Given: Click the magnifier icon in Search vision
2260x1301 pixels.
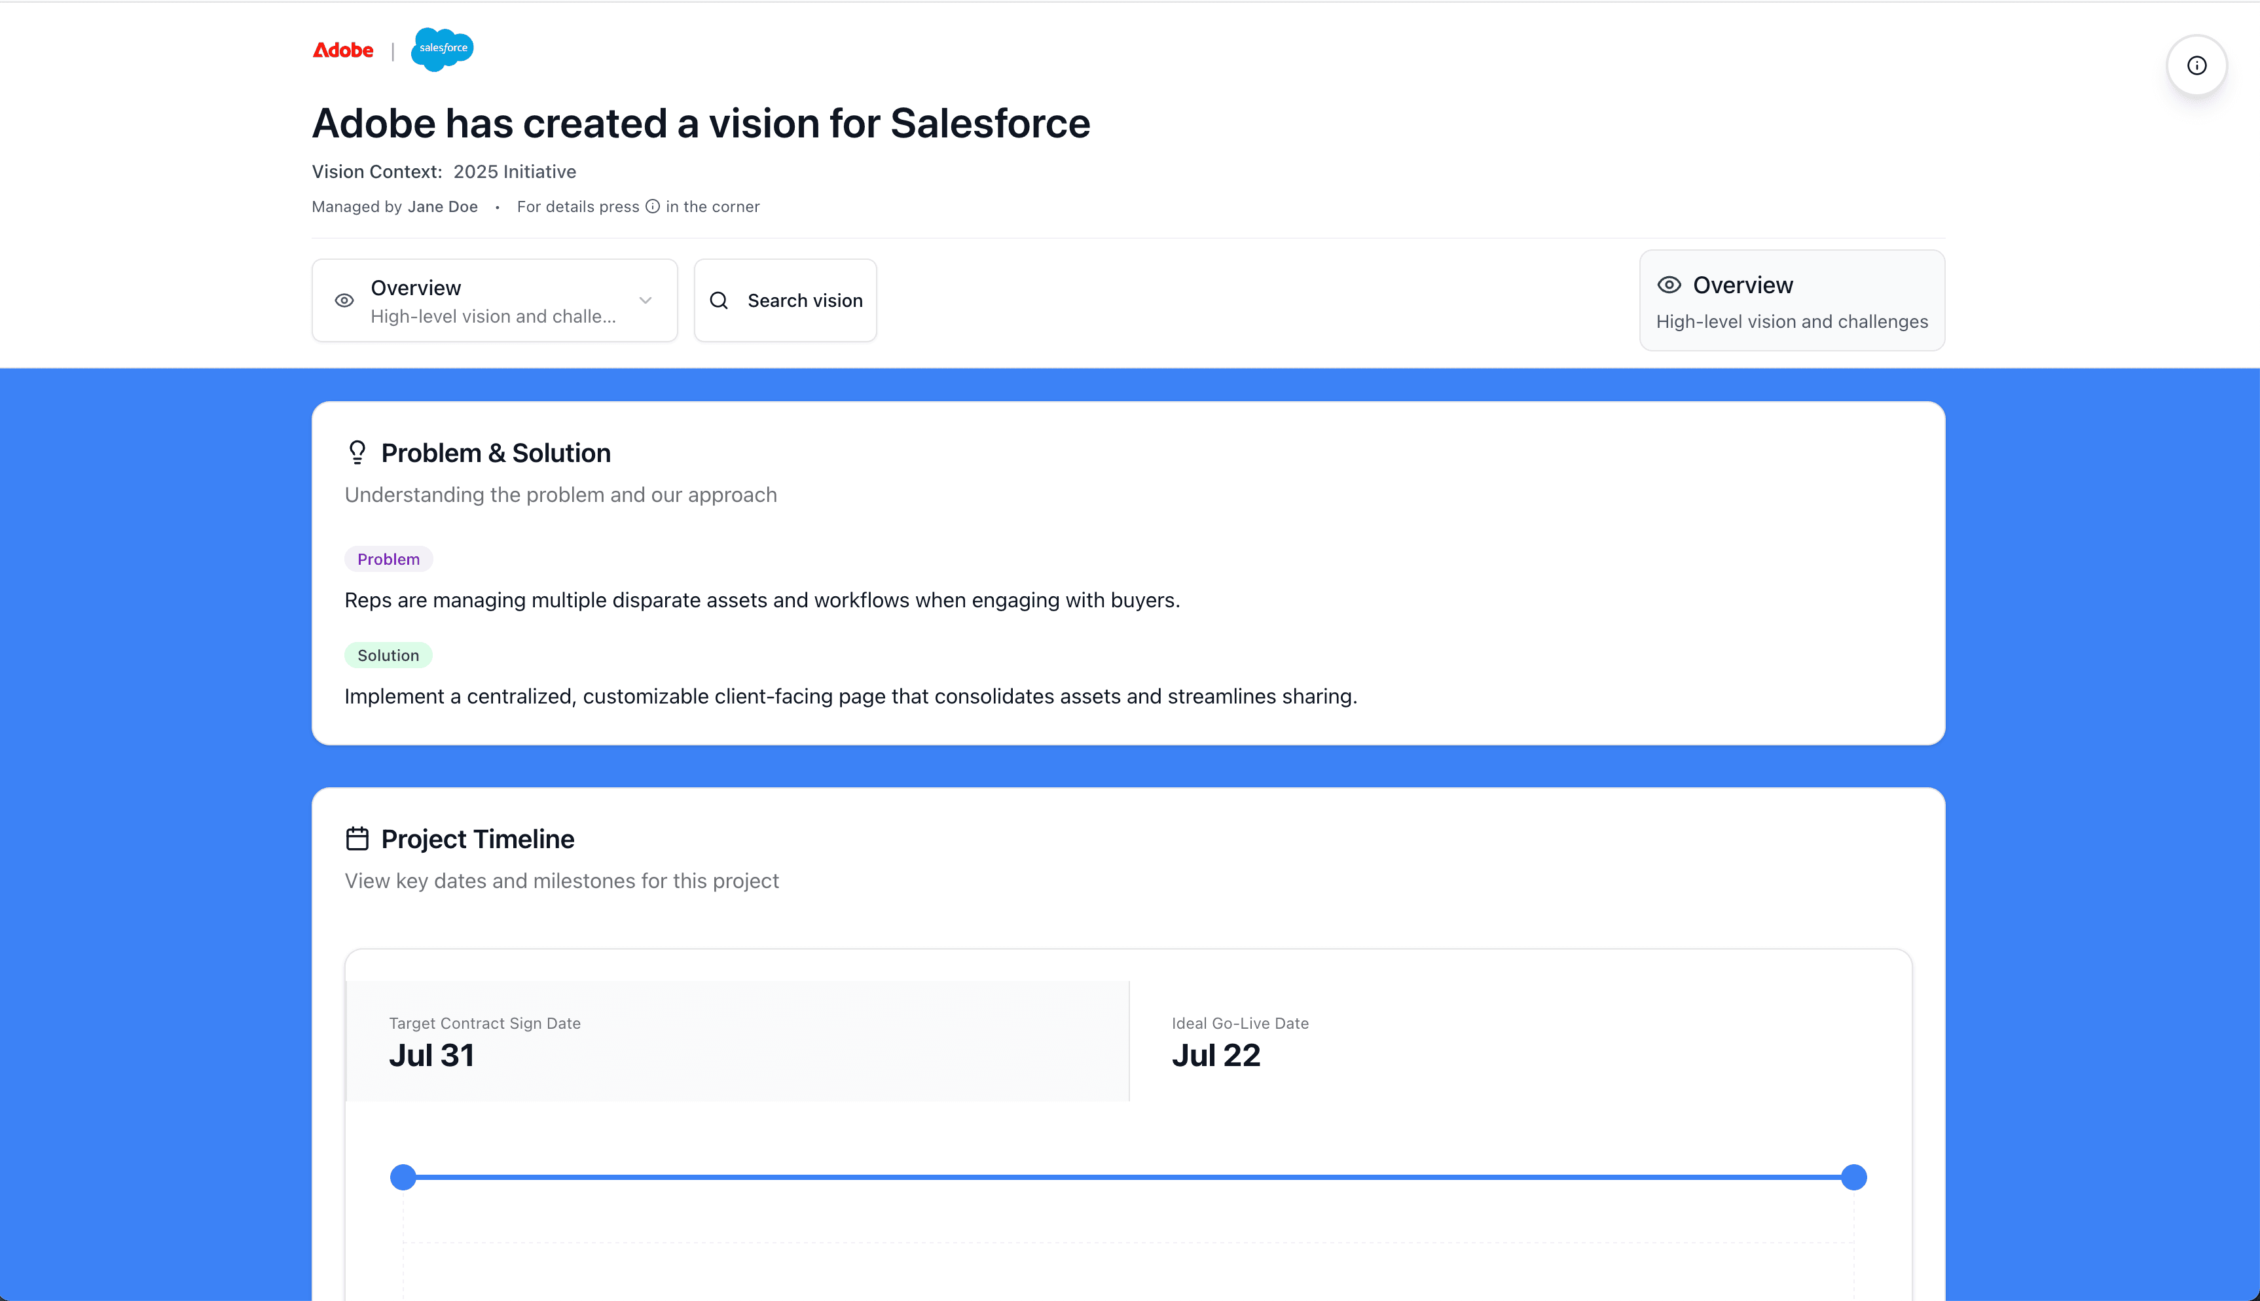Looking at the screenshot, I should (x=718, y=300).
